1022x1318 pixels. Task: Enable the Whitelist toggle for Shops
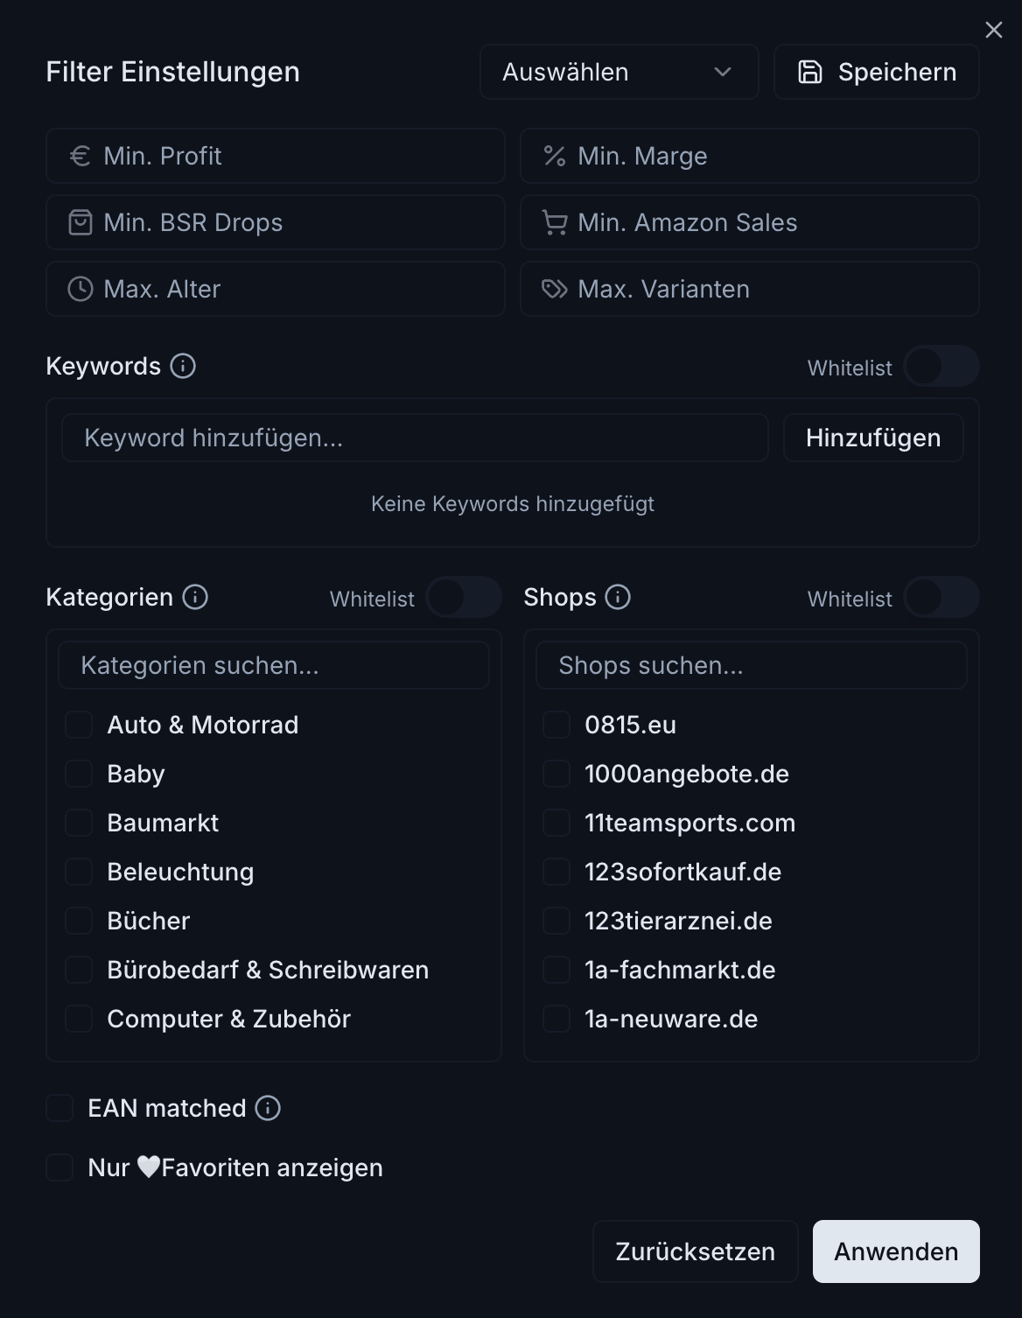[941, 598]
